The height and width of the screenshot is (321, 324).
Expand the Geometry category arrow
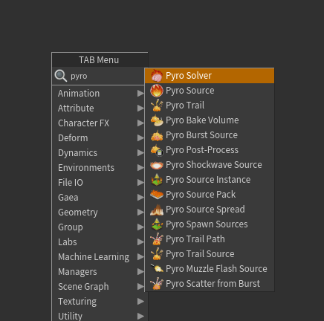click(x=140, y=213)
